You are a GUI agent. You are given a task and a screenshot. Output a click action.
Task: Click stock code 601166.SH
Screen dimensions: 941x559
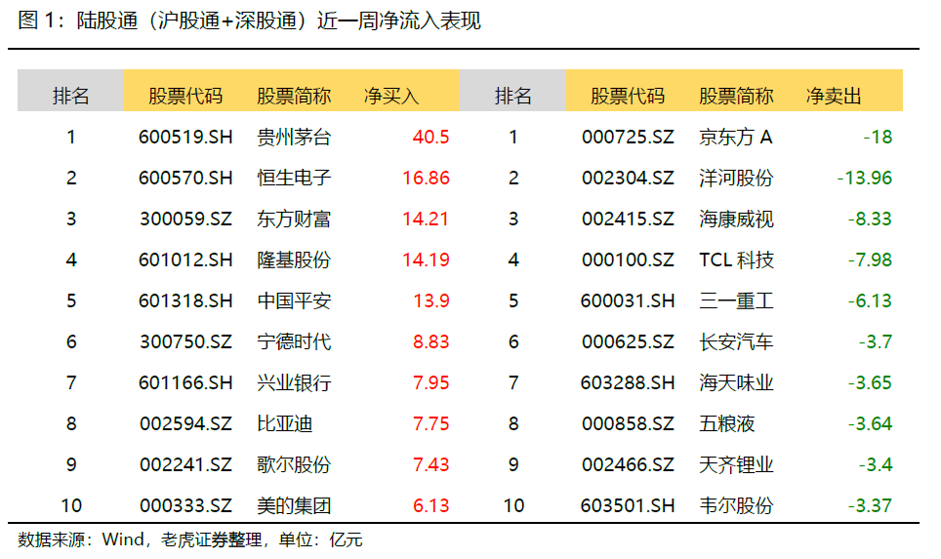point(185,382)
